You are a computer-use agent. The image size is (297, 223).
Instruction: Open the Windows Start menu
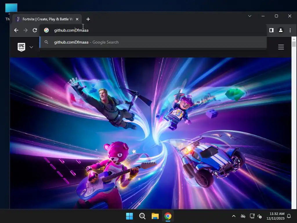pos(130,216)
